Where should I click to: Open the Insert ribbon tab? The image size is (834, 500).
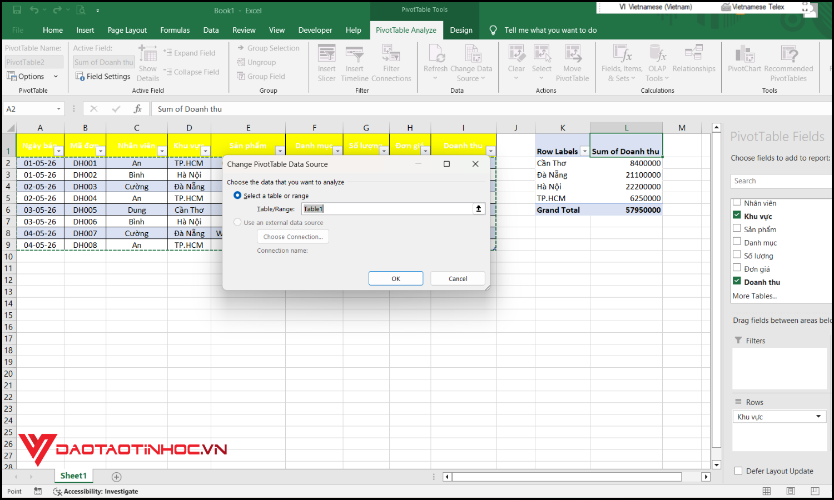click(85, 30)
